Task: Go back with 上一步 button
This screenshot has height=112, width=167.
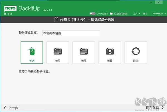Action: [11, 108]
